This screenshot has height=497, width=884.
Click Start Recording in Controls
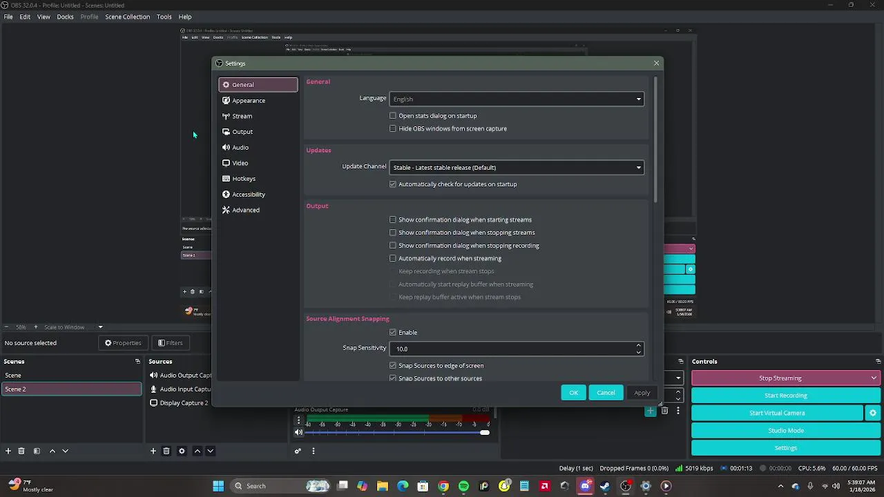786,396
